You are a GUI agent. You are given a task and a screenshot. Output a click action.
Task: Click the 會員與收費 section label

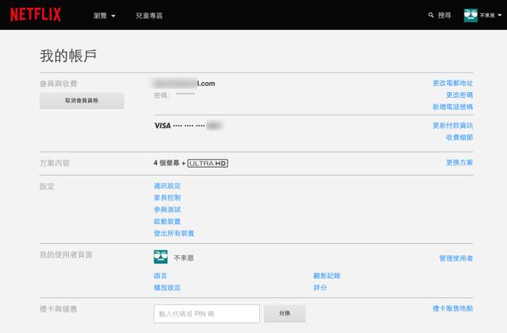(x=59, y=84)
